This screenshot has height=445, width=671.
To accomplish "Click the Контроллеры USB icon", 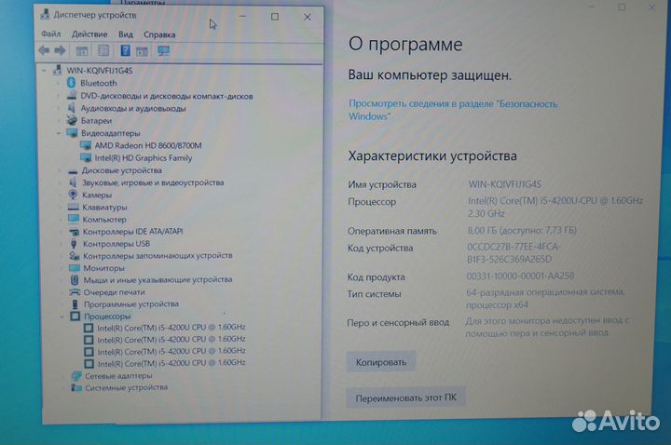I will point(74,244).
